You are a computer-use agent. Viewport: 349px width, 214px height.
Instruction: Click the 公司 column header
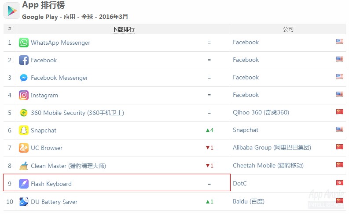[x=288, y=29]
